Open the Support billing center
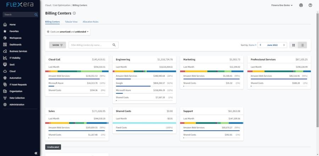This screenshot has width=319, height=156. pyautogui.click(x=188, y=111)
